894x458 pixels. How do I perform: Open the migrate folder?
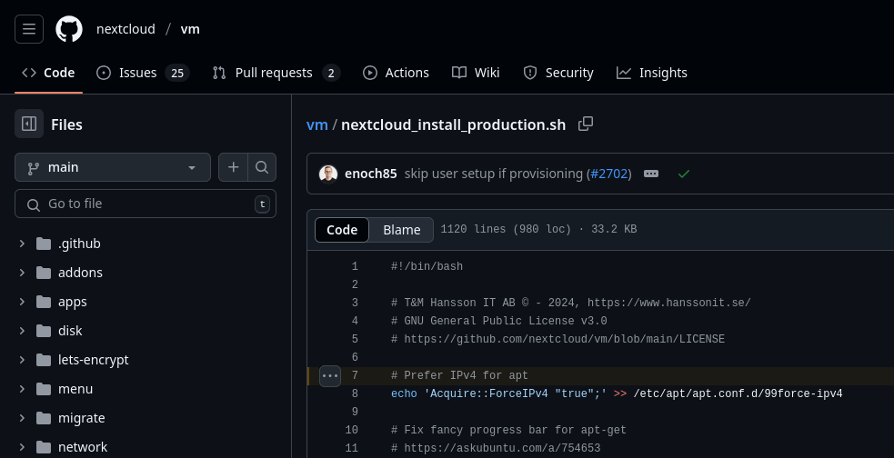point(81,417)
